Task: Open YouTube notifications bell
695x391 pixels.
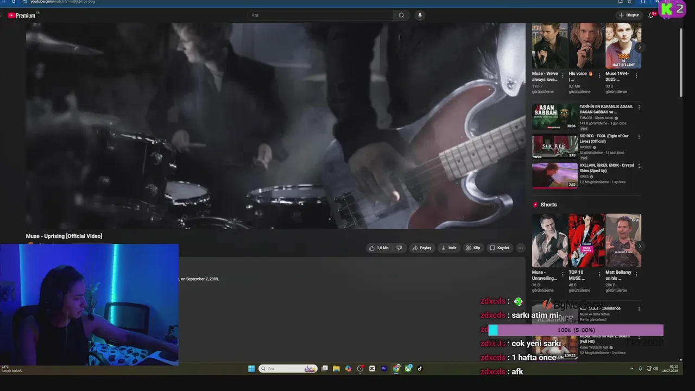Action: point(651,15)
